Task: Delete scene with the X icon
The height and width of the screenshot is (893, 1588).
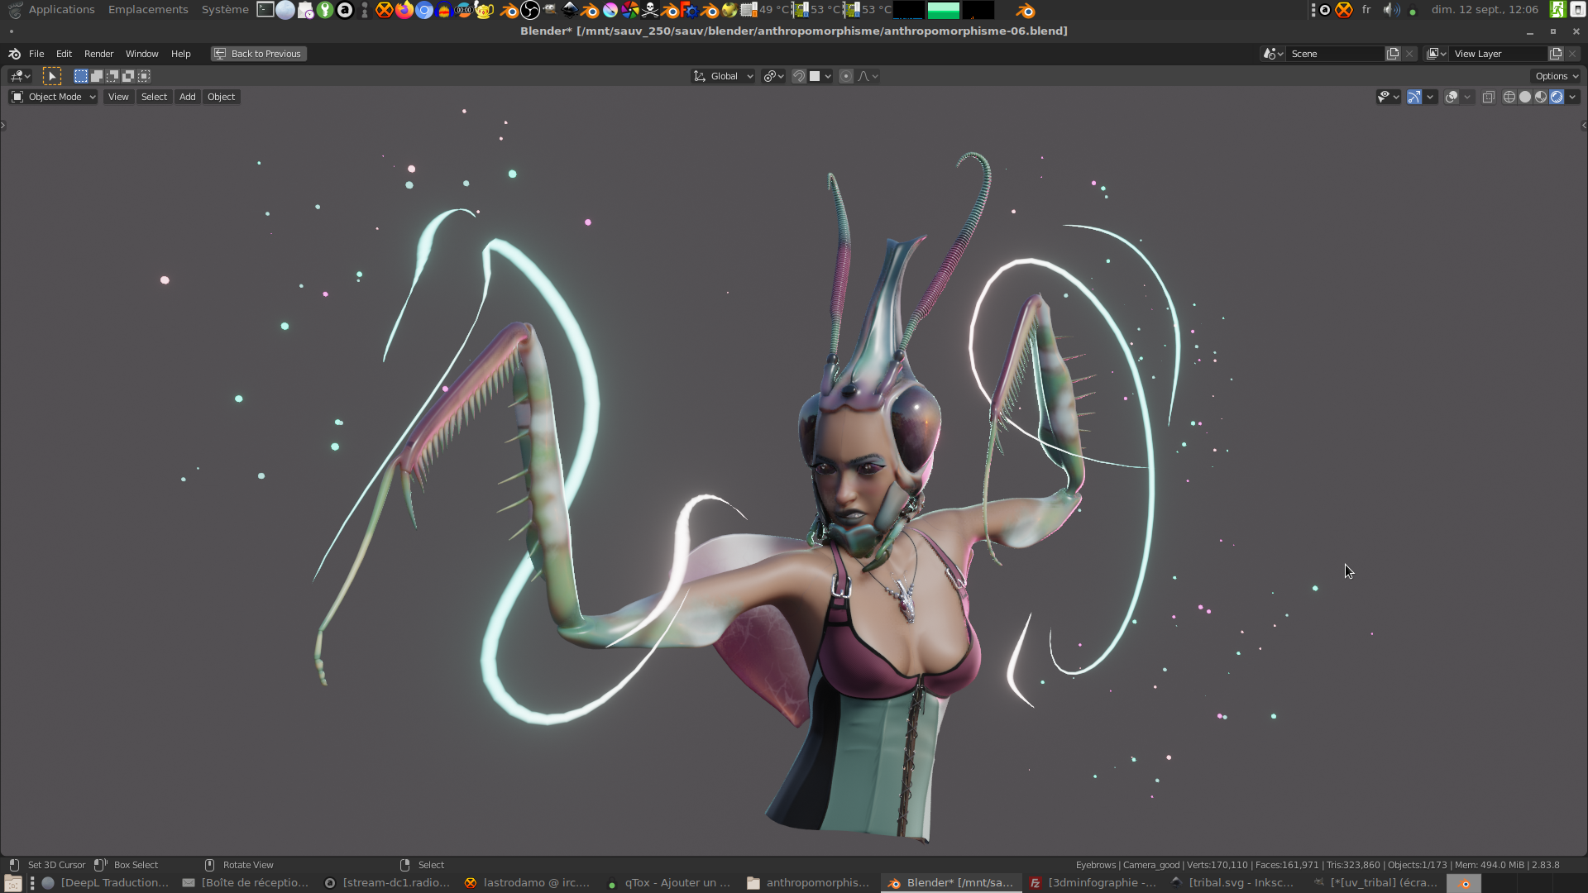Action: [1409, 54]
